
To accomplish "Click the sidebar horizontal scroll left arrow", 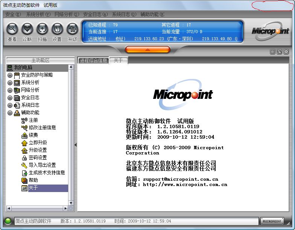I will point(9,208).
